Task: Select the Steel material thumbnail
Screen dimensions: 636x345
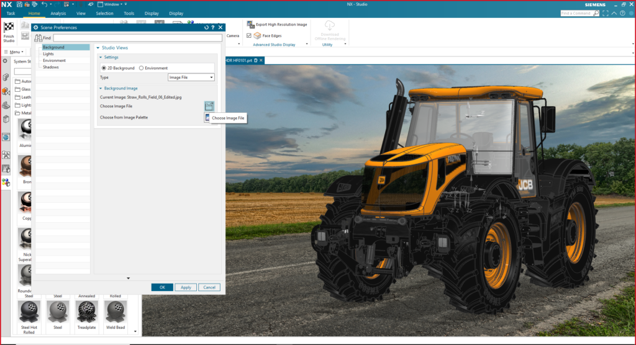Action: (x=58, y=311)
